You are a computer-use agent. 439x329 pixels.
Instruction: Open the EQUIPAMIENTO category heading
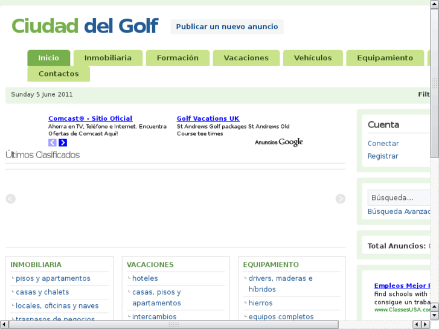pyautogui.click(x=271, y=264)
